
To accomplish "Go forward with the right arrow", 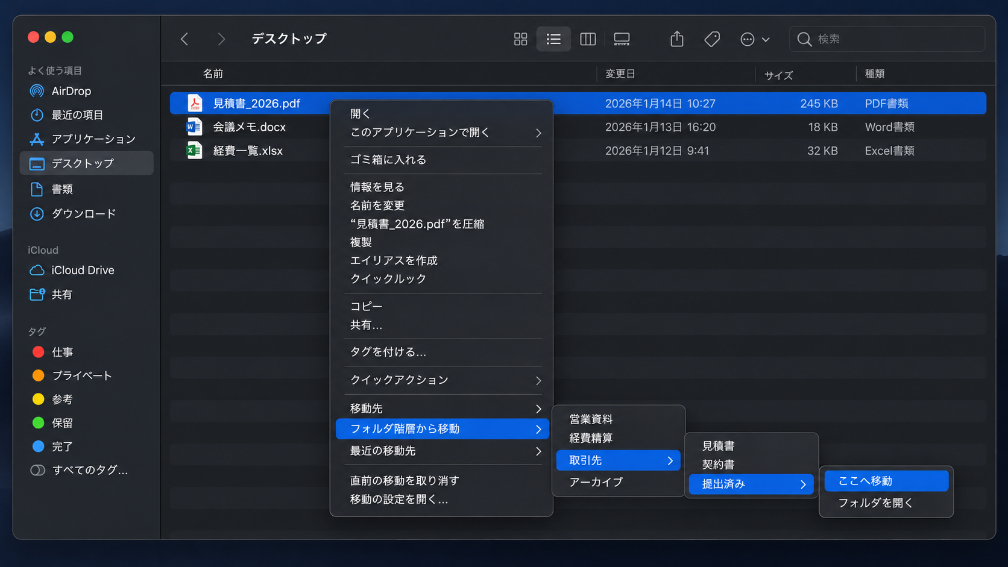I will pyautogui.click(x=221, y=39).
